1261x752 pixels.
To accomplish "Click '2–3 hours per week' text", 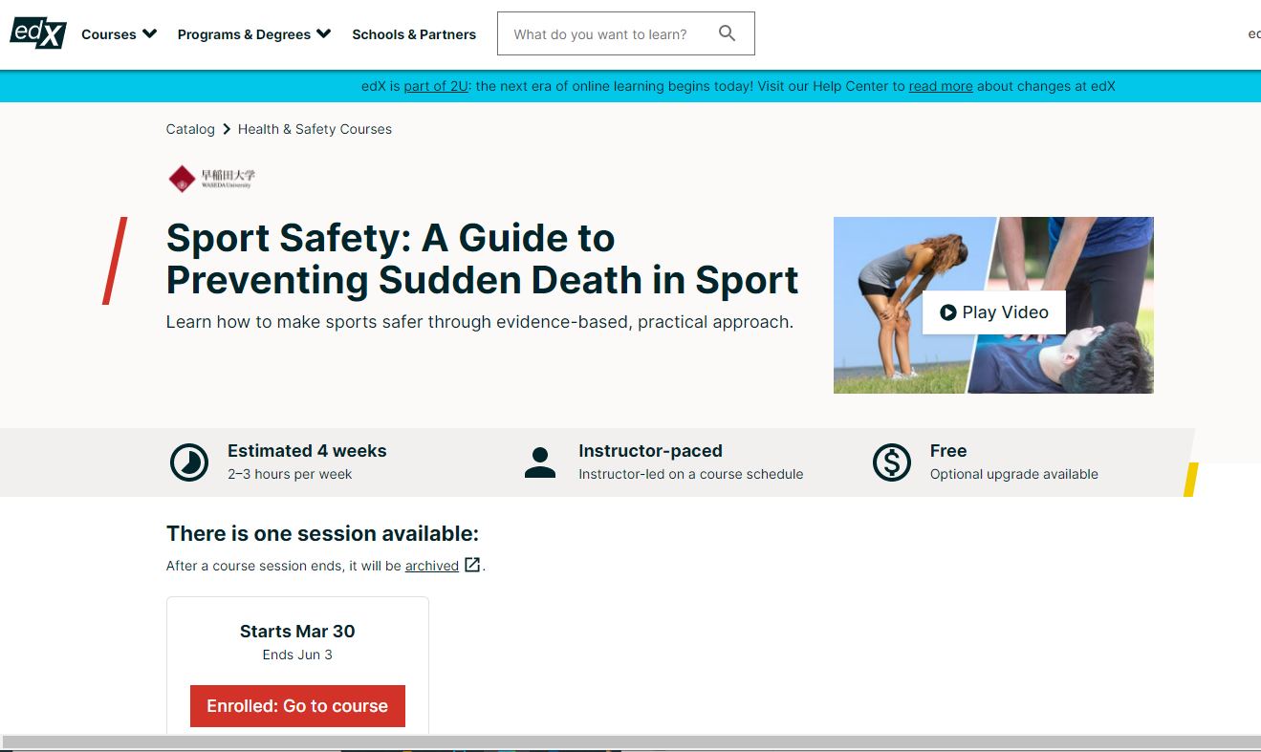I will 290,474.
